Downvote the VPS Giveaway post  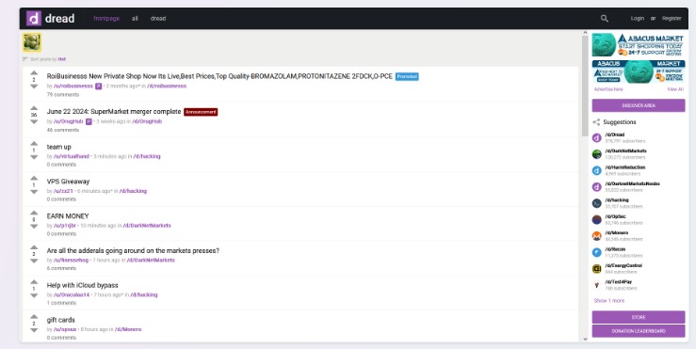click(34, 192)
